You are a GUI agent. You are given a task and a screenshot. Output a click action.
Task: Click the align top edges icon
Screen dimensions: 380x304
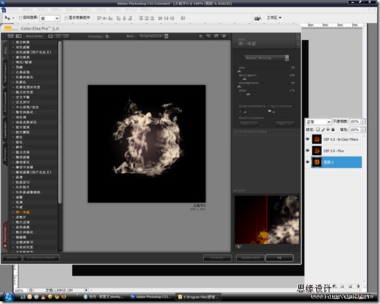pos(99,18)
